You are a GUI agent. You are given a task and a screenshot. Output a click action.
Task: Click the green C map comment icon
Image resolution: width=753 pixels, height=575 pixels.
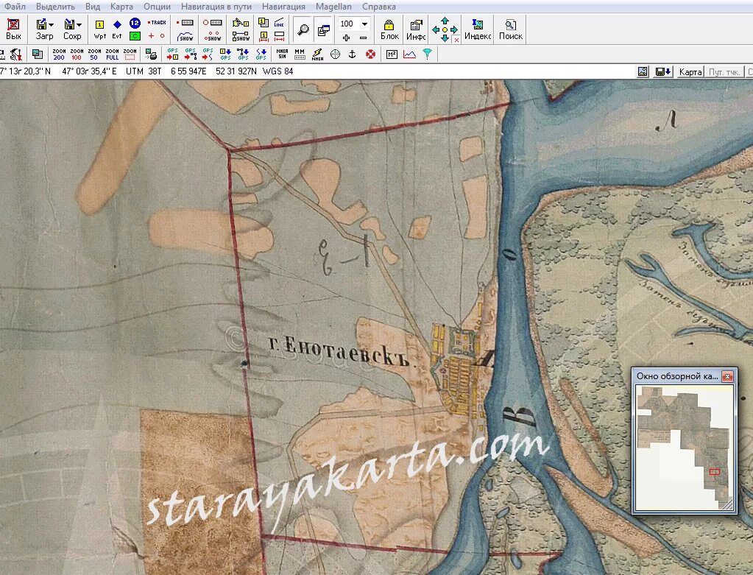135,36
